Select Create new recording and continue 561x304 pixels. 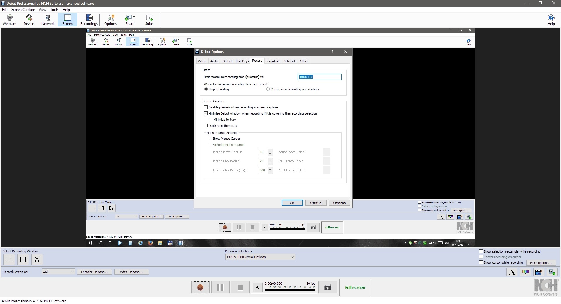(293, 89)
